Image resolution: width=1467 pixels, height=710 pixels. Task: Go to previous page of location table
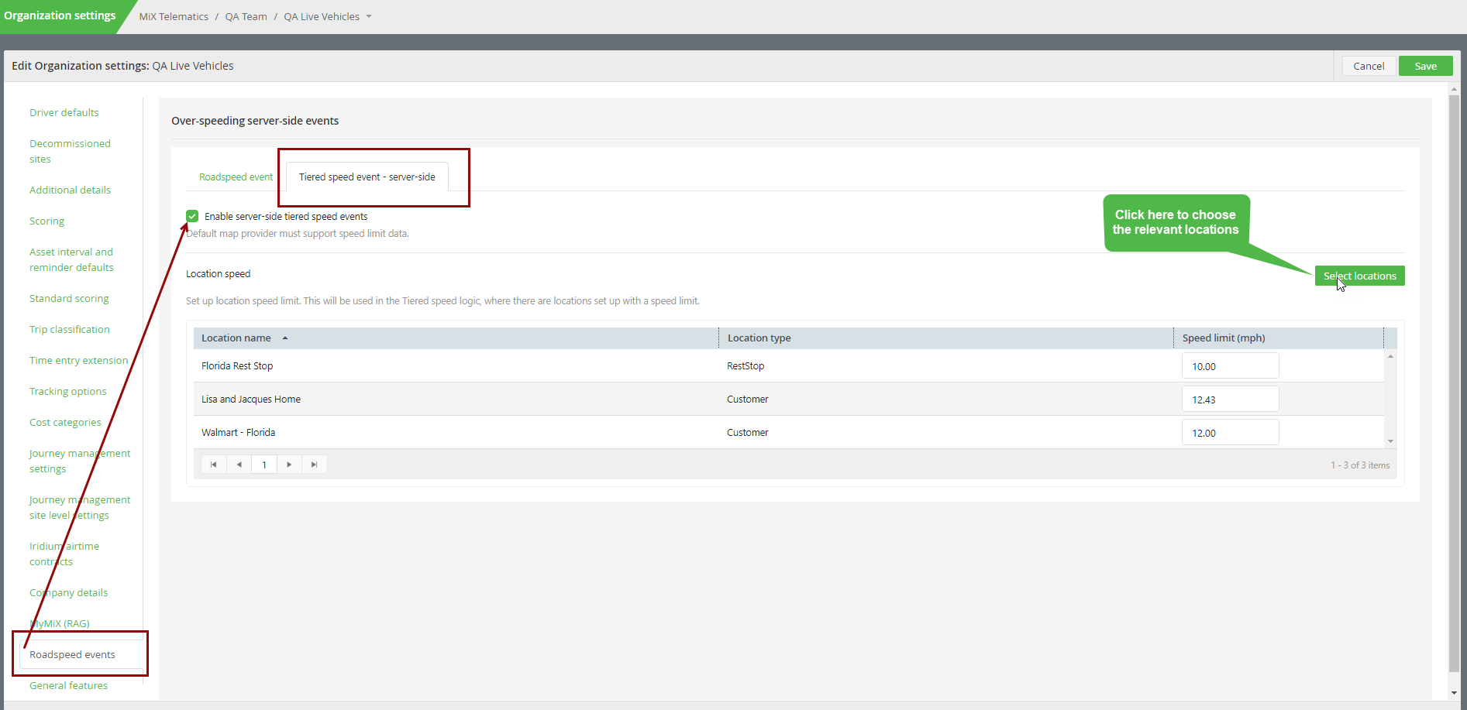[239, 465]
